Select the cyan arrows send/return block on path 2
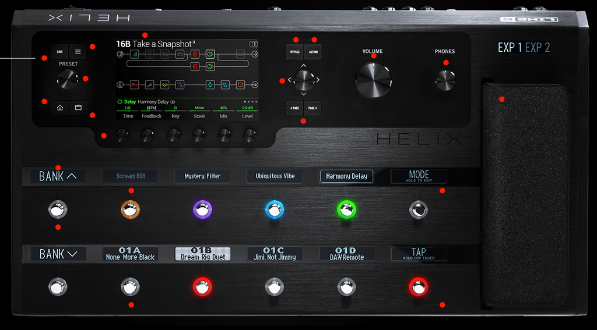This screenshot has width=597, height=330. click(210, 84)
